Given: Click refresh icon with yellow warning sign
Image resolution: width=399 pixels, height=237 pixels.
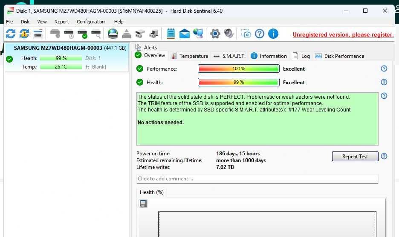Looking at the screenshot, I should (x=24, y=34).
